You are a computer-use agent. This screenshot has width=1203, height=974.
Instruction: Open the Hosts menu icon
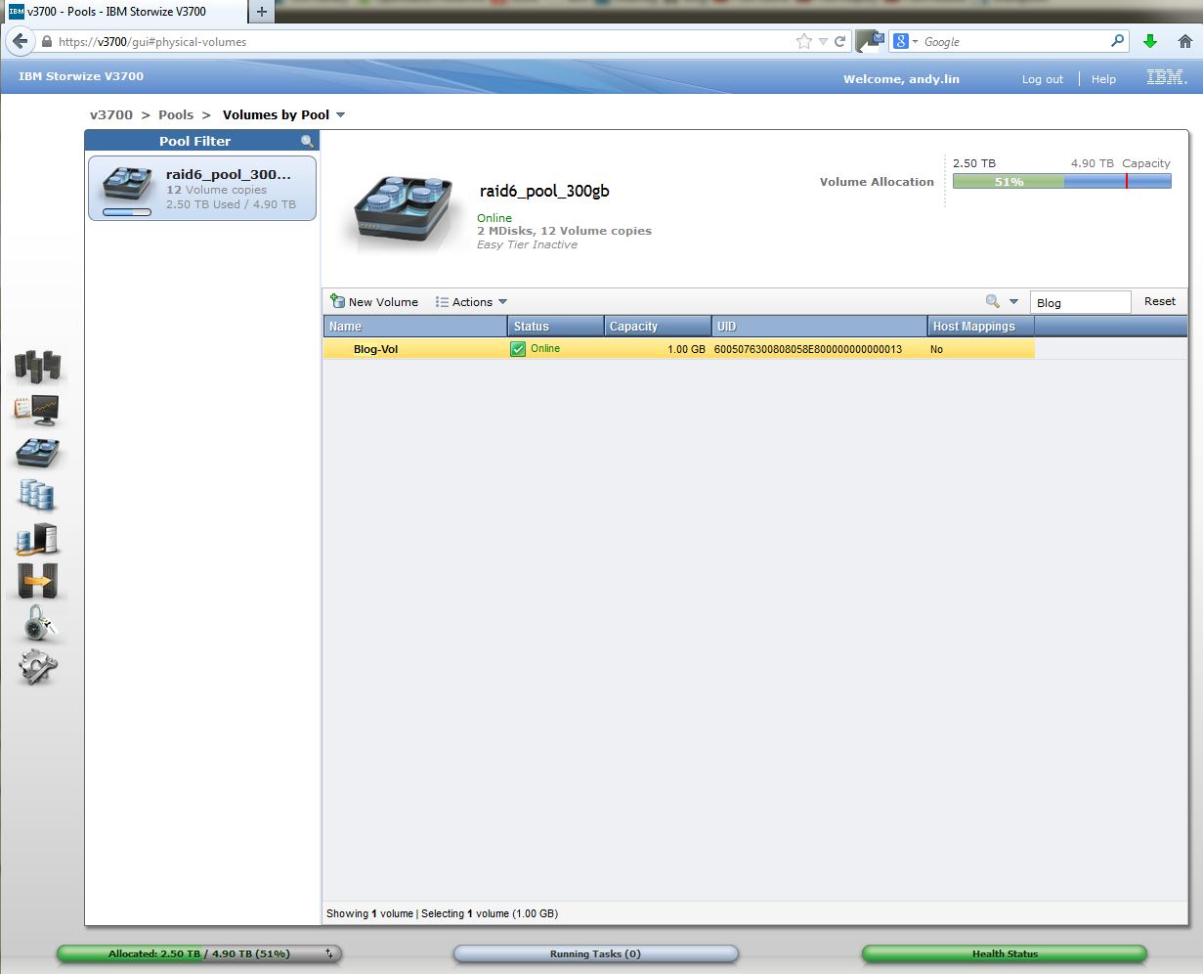[x=38, y=539]
